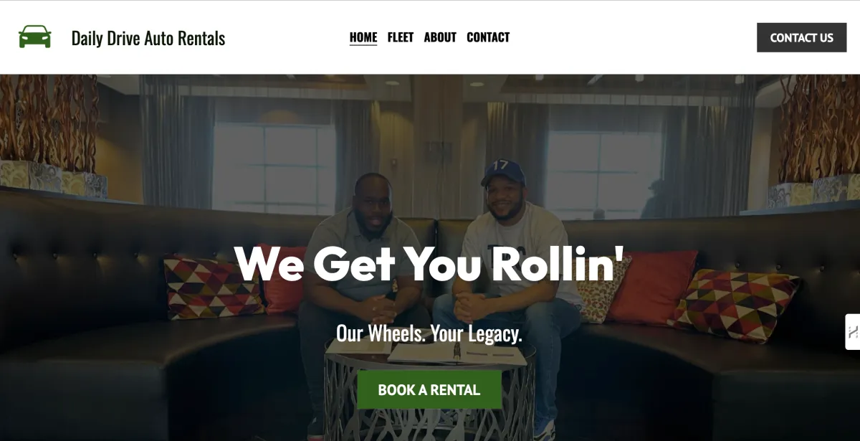Click the green BOOK A RENTAL button
The image size is (860, 441).
(429, 390)
